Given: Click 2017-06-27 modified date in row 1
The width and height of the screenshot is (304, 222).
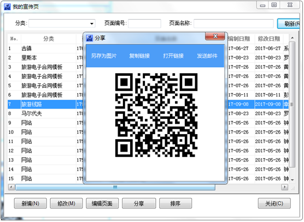Looking at the screenshot, I should click(x=268, y=49).
